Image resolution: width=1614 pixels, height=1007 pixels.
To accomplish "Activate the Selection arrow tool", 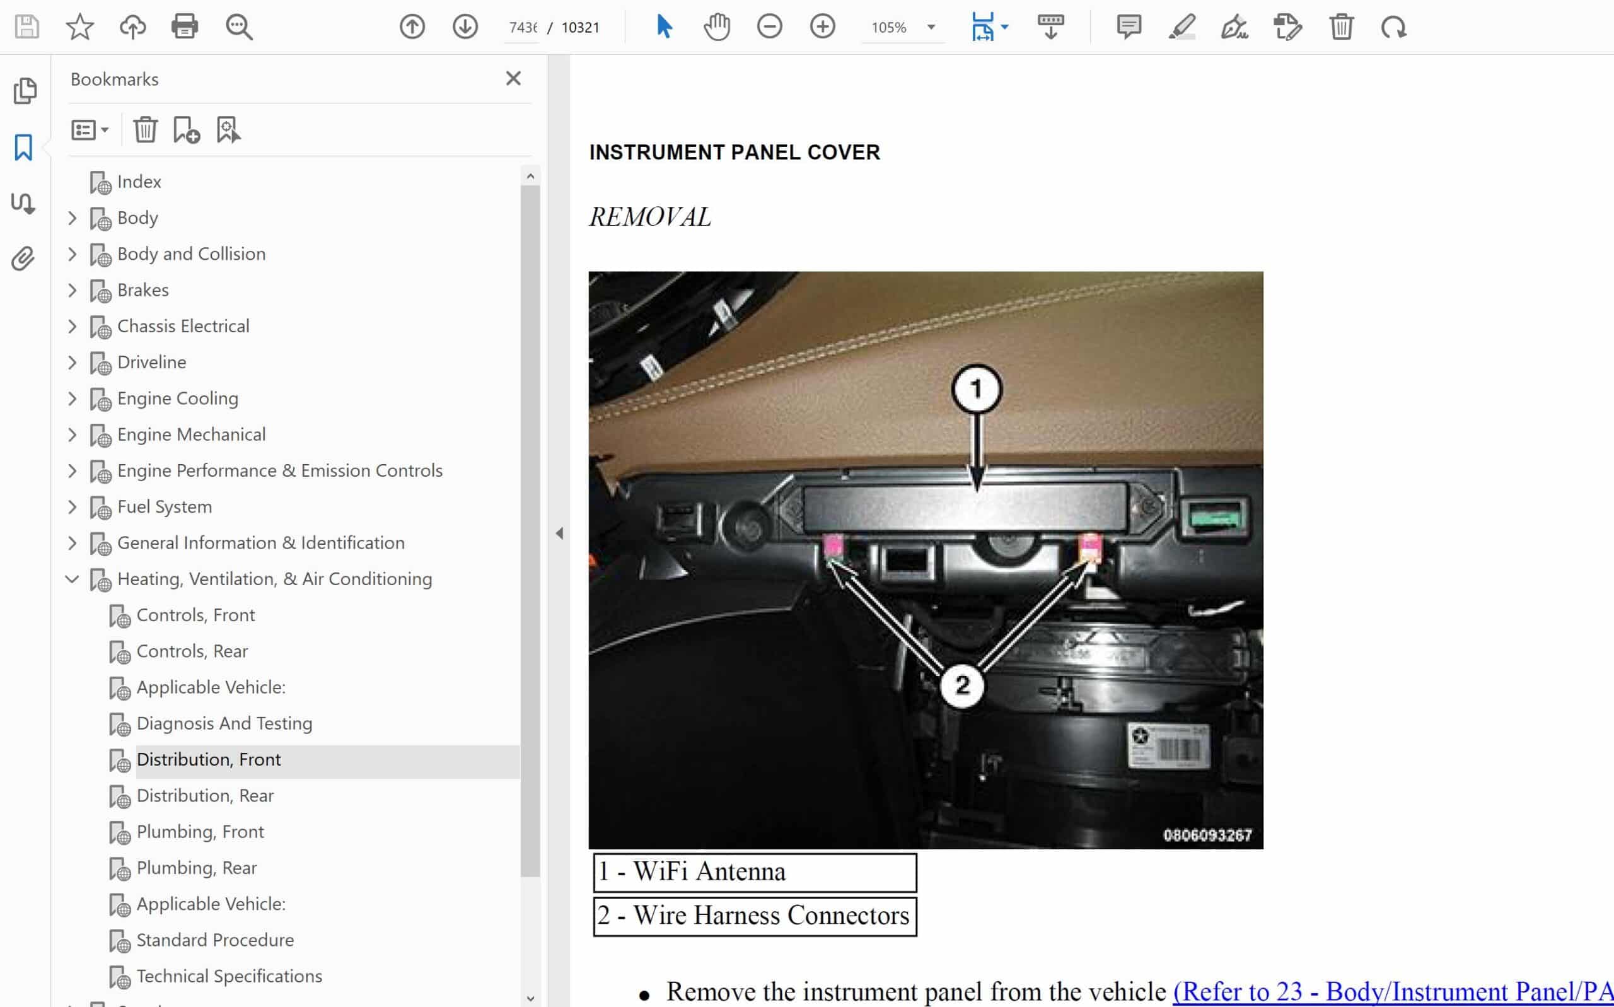I will point(664,27).
